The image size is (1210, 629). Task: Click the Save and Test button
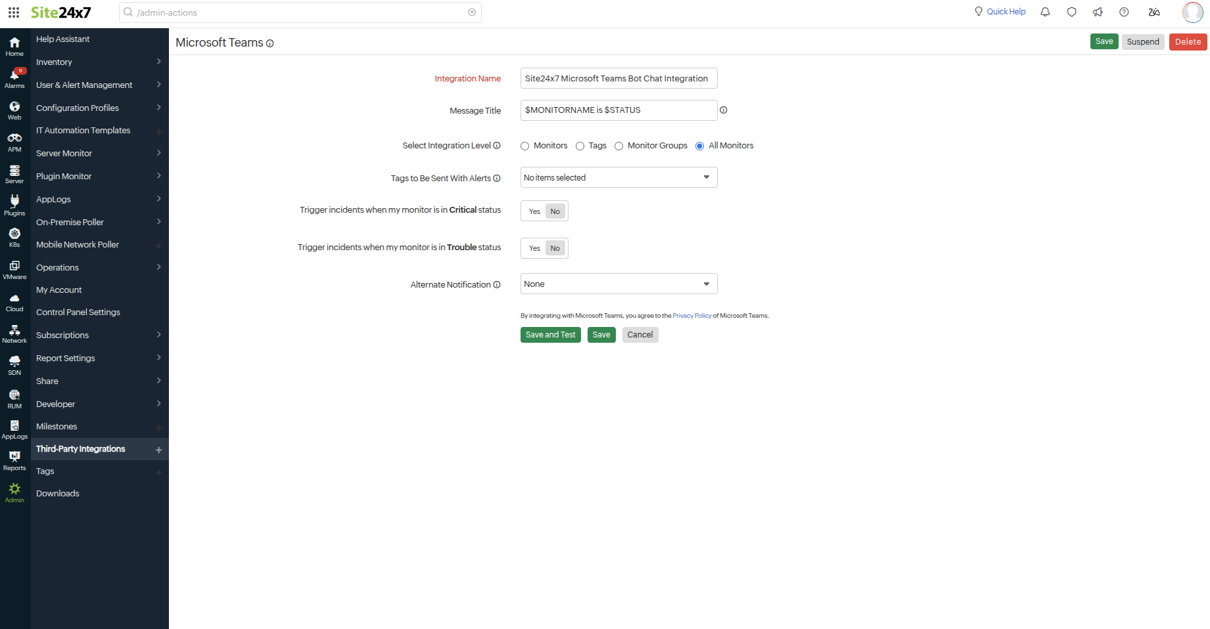click(x=550, y=334)
